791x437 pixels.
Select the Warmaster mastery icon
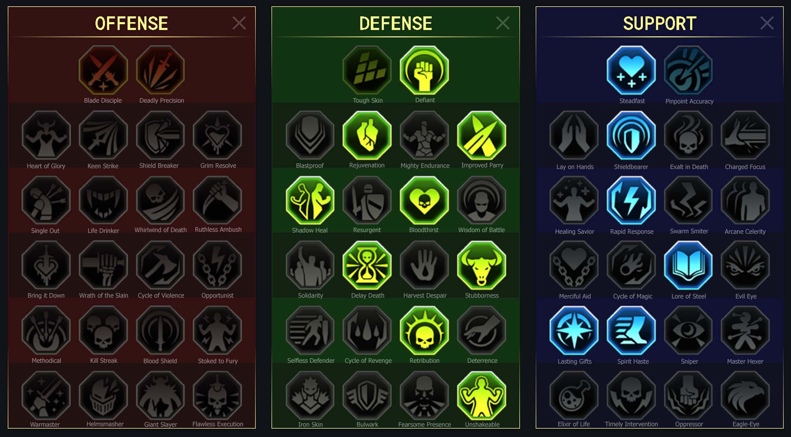pyautogui.click(x=46, y=395)
